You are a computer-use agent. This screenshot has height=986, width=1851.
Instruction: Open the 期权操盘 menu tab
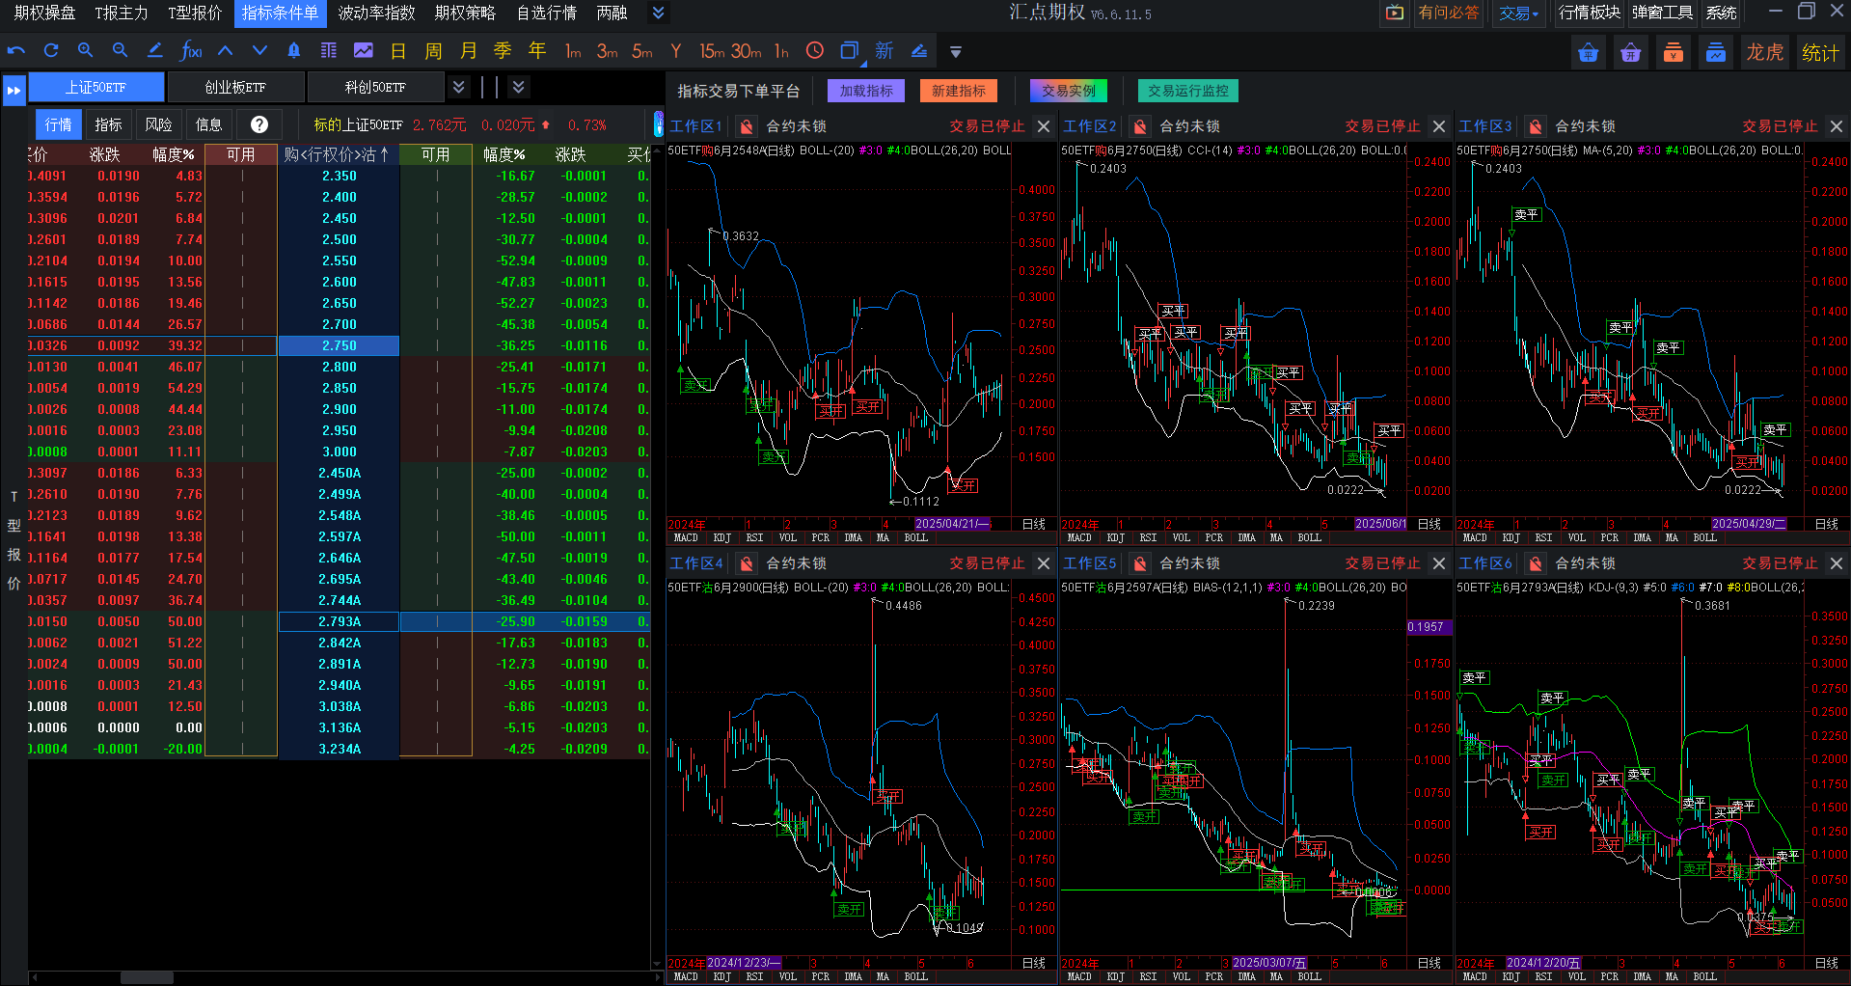click(44, 14)
